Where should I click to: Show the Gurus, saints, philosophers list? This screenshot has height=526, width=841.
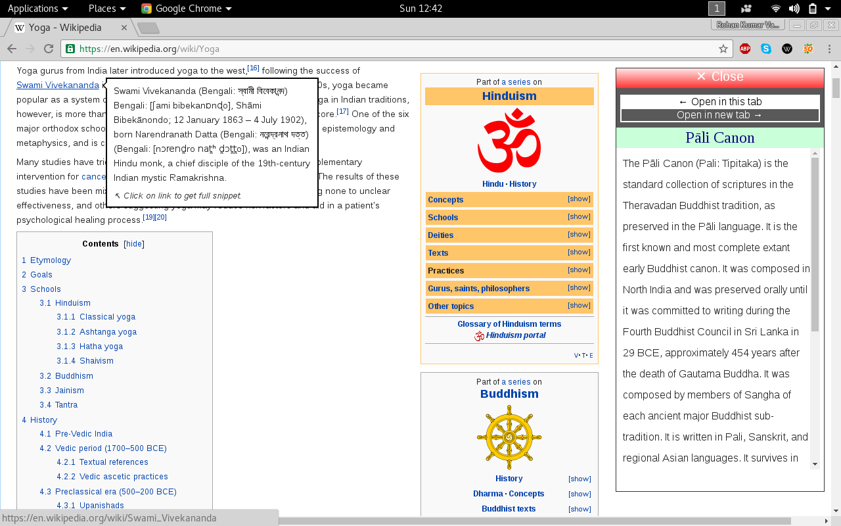click(578, 287)
